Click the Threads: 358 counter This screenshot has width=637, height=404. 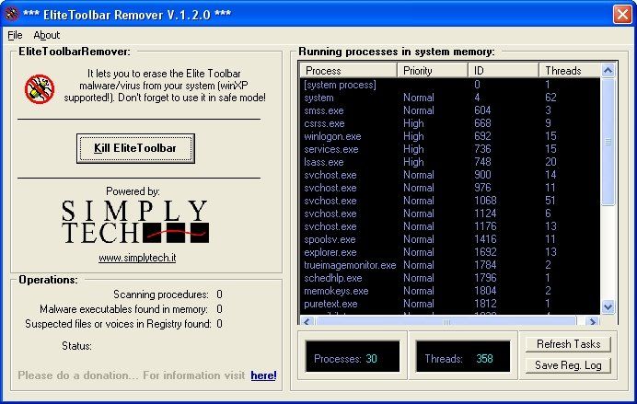click(463, 356)
